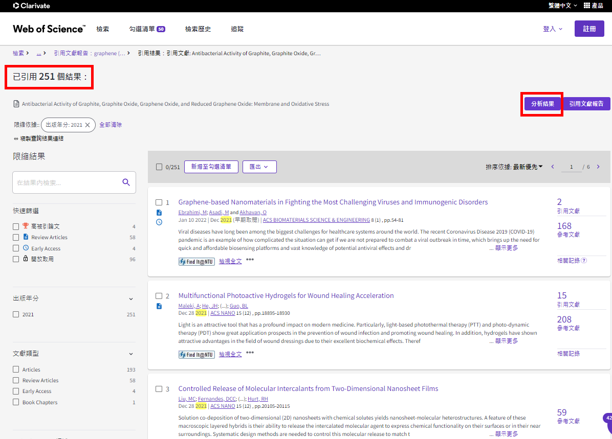Image resolution: width=612 pixels, height=439 pixels.
Task: Open the 檢索歷史 search history menu
Action: [x=198, y=29]
